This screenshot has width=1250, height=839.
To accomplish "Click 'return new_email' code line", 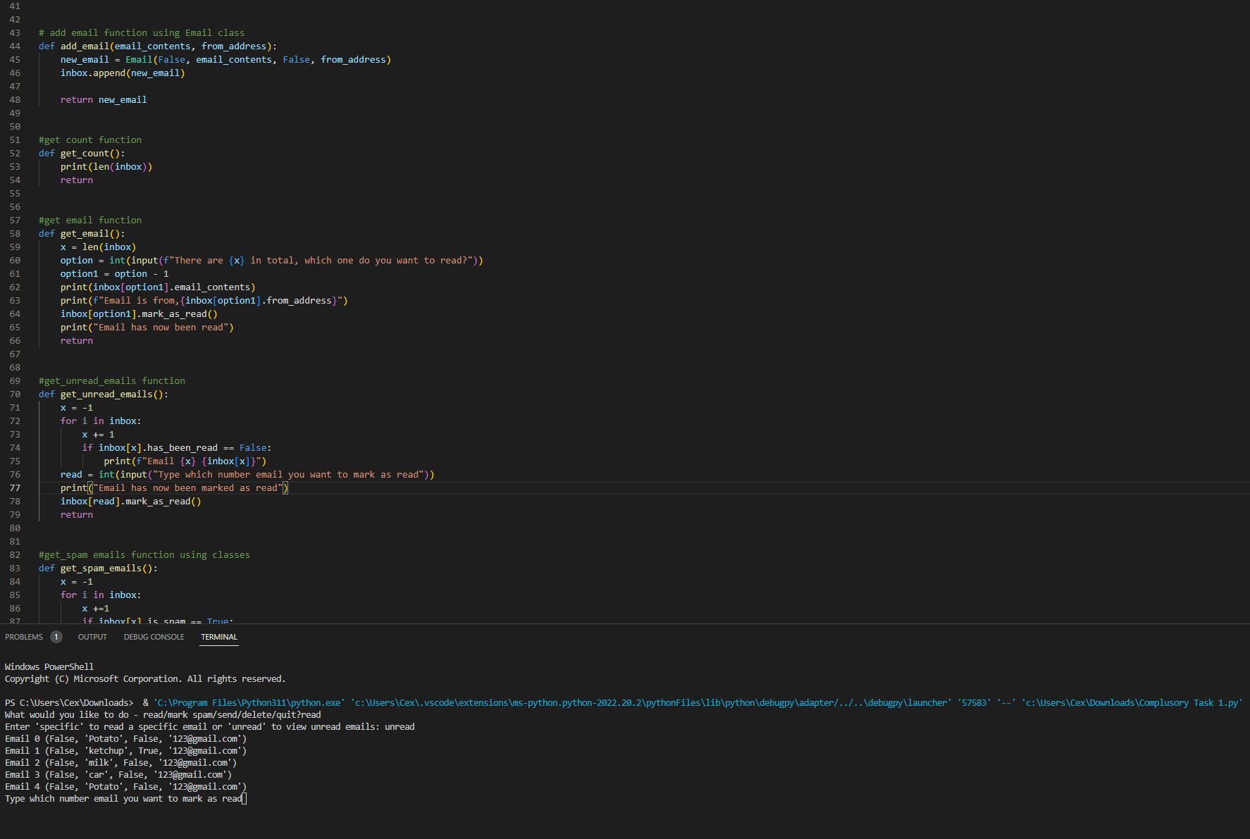I will click(104, 100).
